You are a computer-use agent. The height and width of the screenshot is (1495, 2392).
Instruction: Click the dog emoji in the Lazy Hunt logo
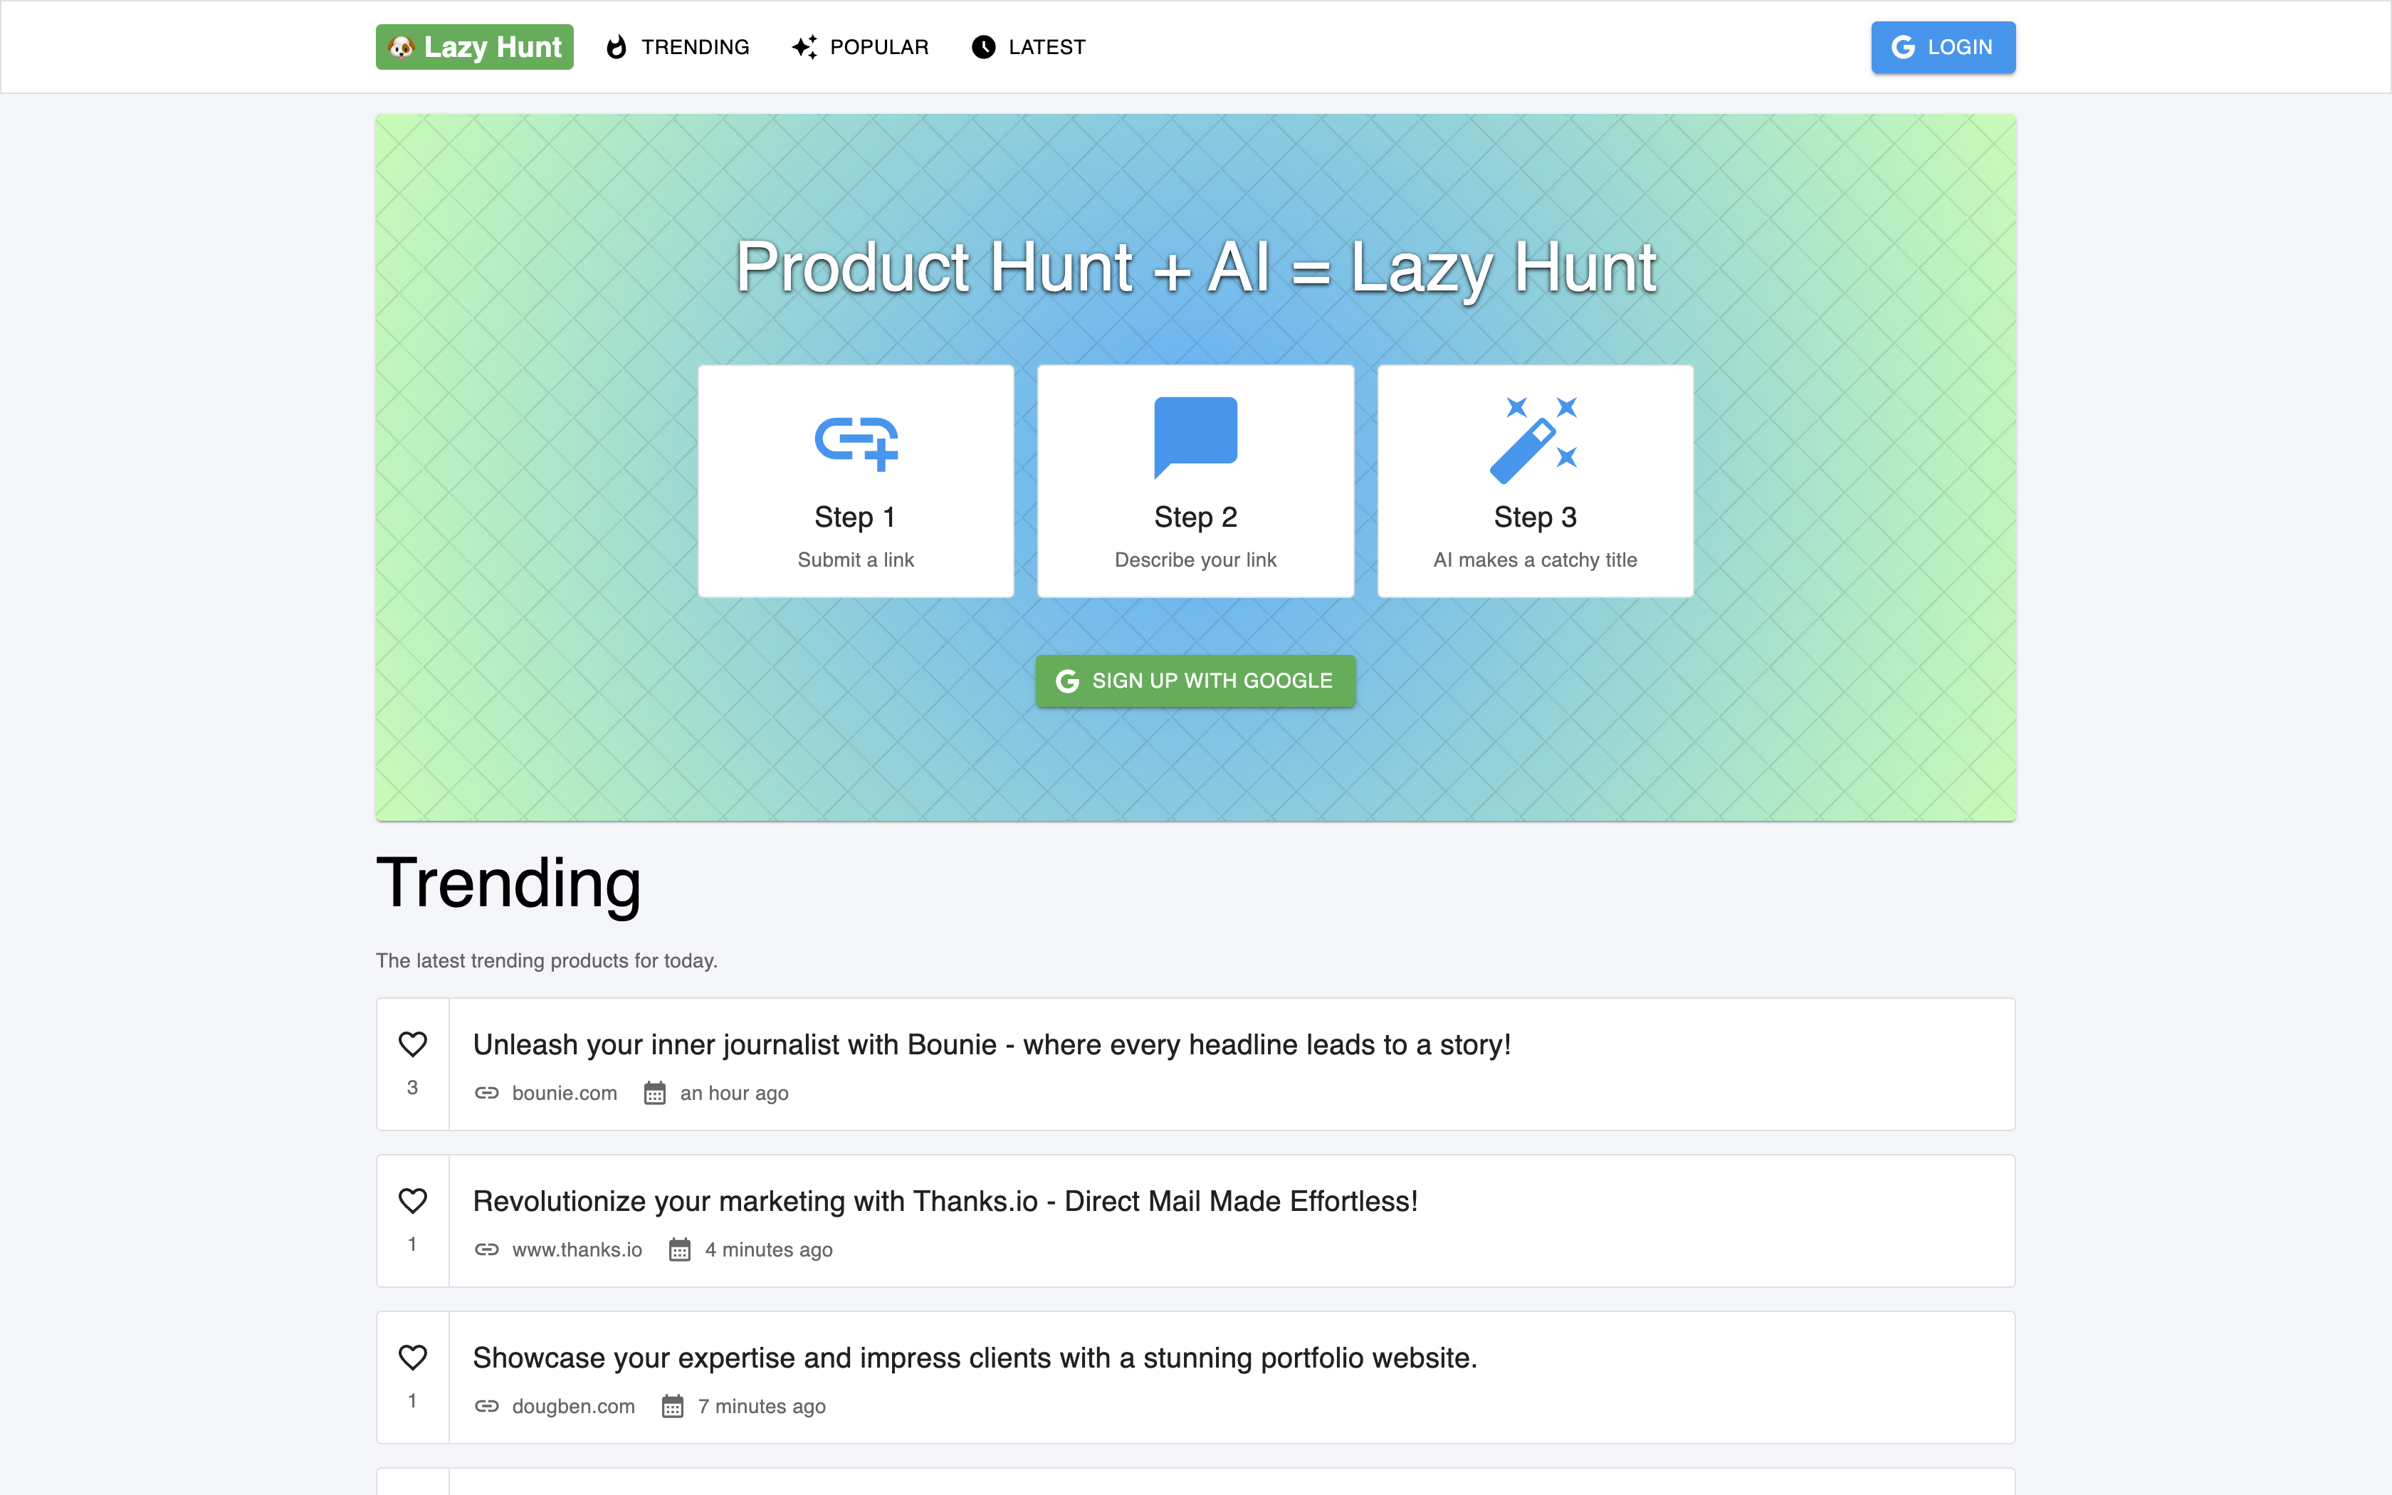(402, 46)
